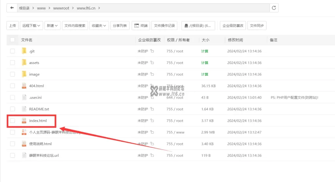Image resolution: width=335 pixels, height=182 pixels.
Task: Calculate size of .git folder (计算)
Action: tap(205, 51)
